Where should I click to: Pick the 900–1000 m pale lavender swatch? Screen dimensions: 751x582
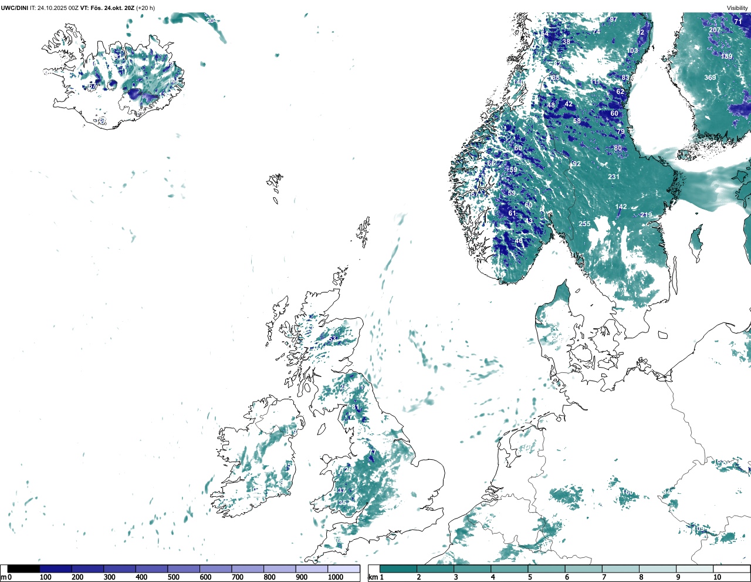coord(312,569)
